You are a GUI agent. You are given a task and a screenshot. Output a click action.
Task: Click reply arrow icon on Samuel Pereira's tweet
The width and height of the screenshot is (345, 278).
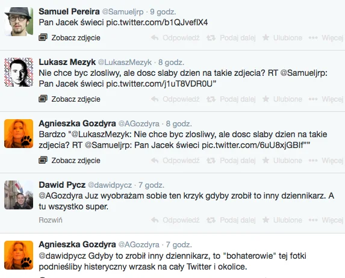155,38
